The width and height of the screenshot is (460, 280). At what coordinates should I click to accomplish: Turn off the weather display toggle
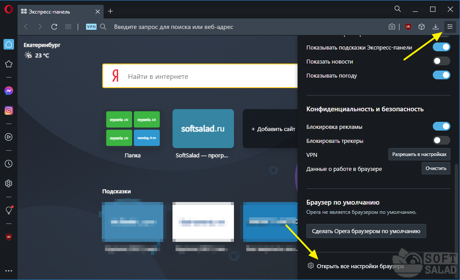[442, 75]
